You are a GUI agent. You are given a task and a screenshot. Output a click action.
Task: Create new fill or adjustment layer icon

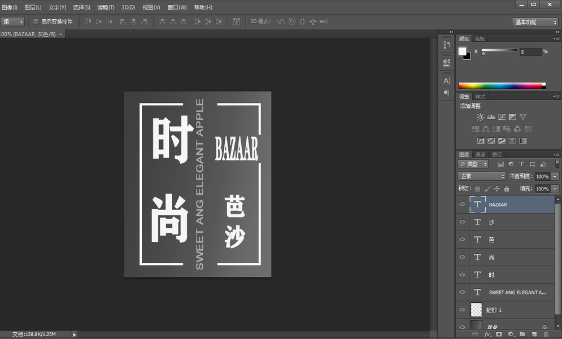pos(511,334)
